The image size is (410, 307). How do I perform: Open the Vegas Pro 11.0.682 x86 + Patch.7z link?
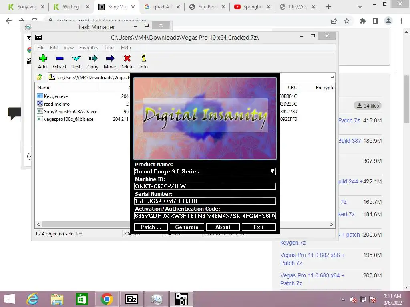[x=312, y=259]
